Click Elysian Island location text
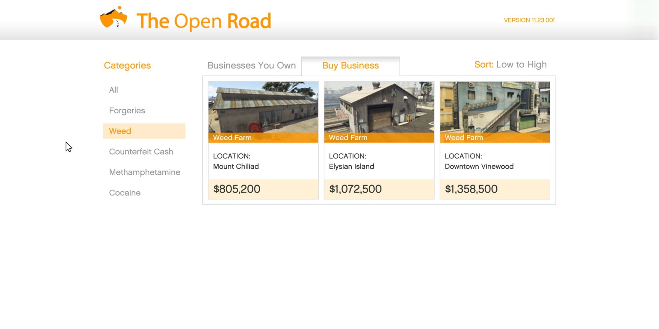 [351, 166]
